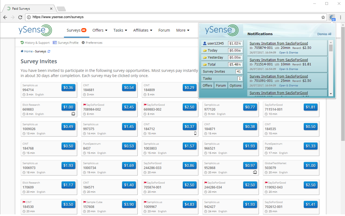Image resolution: width=345 pixels, height=216 pixels.
Task: Expand the Tasks dropdown in the navbar
Action: 120,30
